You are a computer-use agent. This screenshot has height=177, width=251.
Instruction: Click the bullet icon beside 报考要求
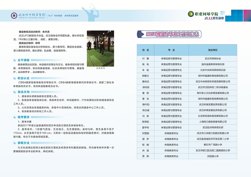pos(15,117)
